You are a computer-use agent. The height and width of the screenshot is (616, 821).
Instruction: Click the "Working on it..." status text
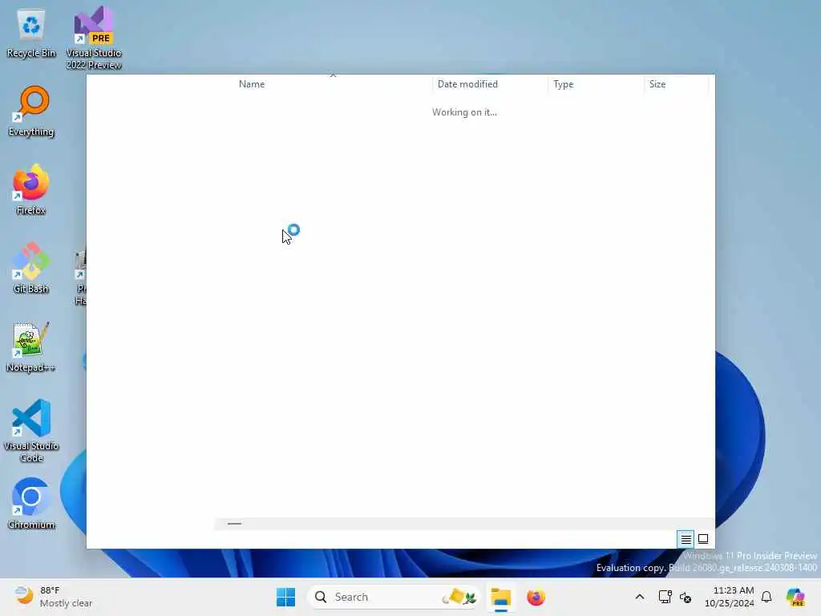464,112
